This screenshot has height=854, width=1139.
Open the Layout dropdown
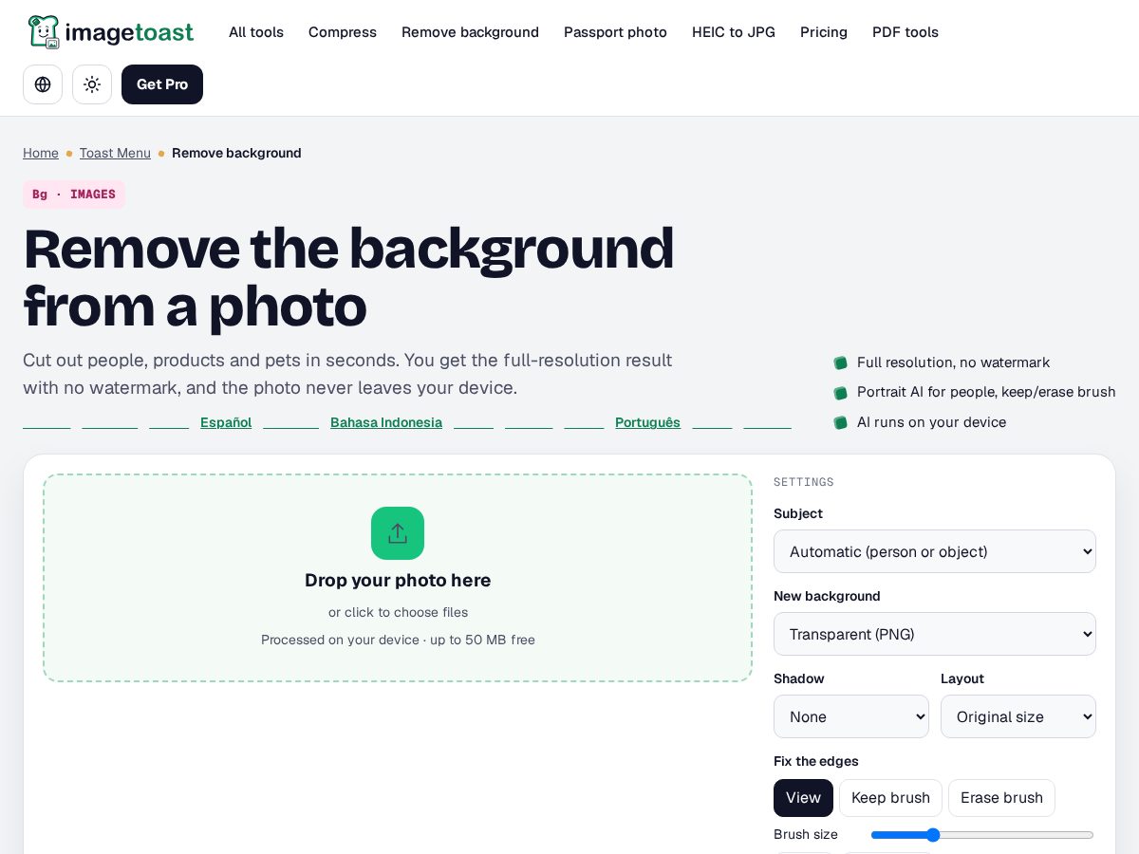click(1018, 716)
